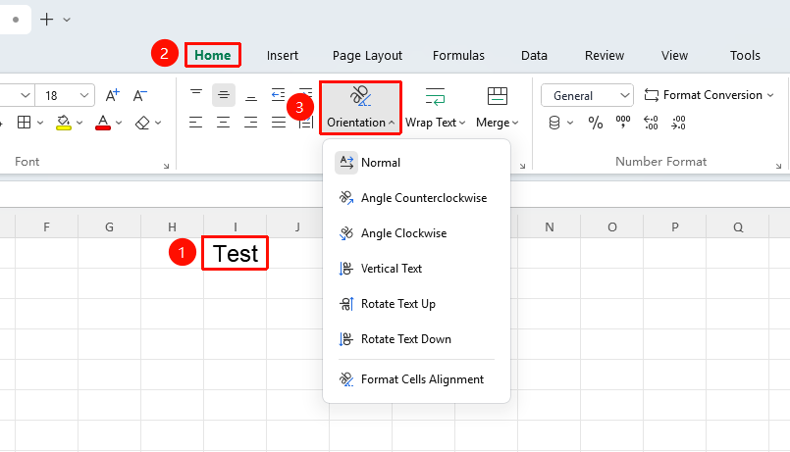Expand the font color dropdown arrow

119,123
